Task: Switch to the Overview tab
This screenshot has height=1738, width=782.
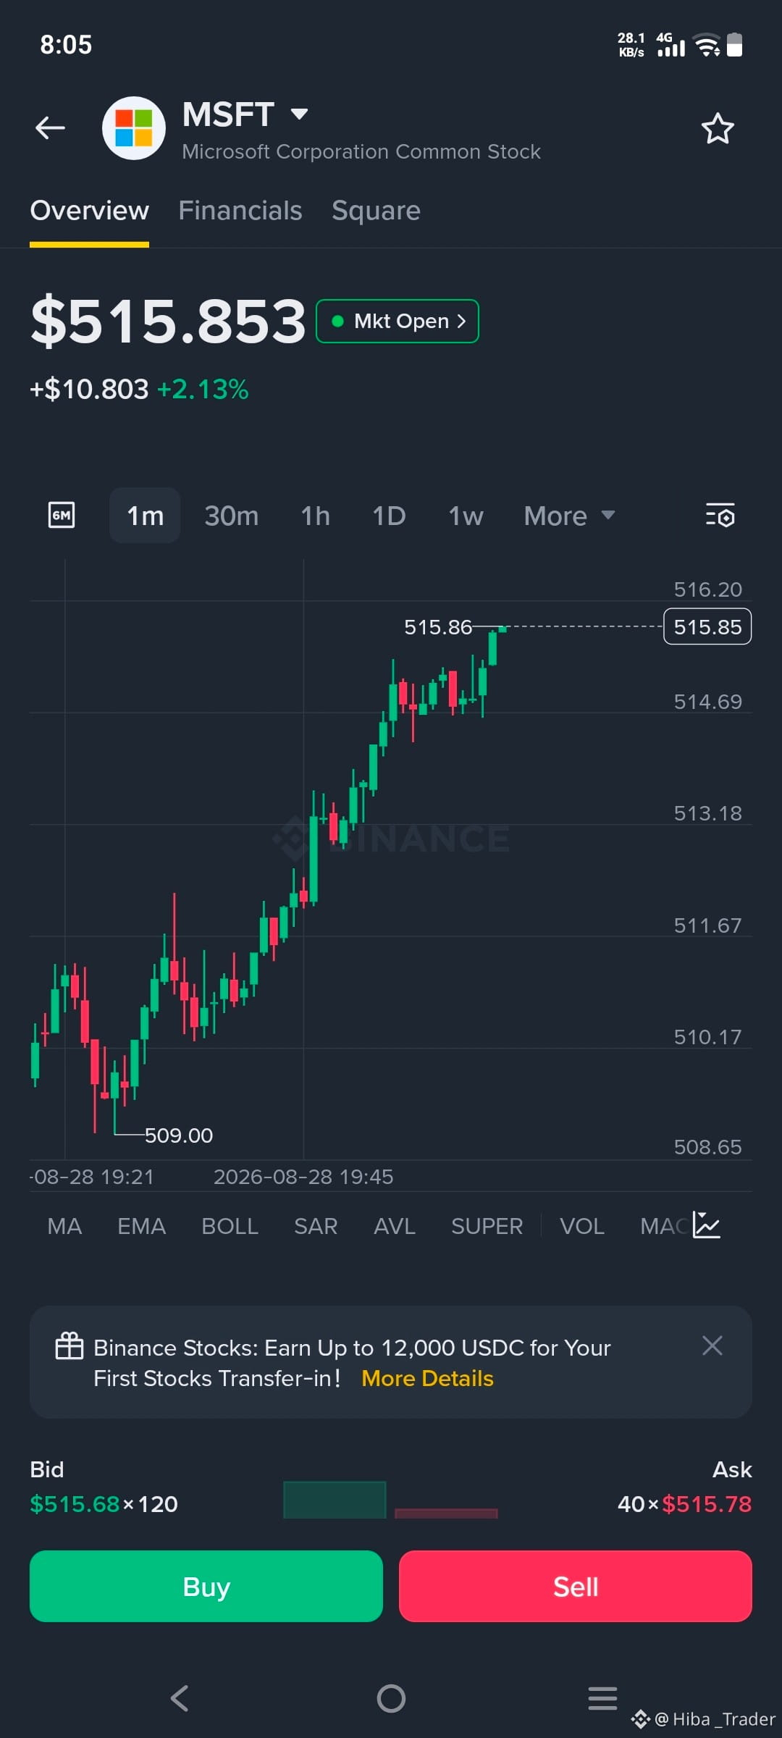Action: click(89, 211)
